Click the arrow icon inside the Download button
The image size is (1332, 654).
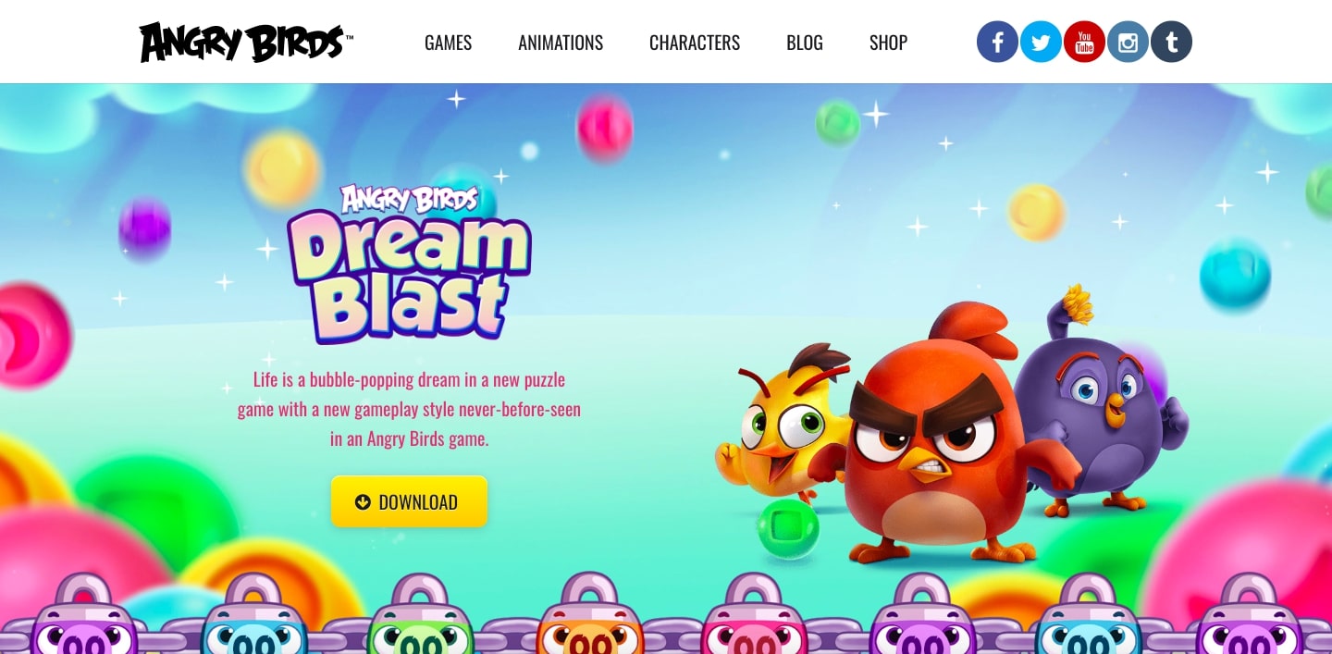(x=363, y=502)
